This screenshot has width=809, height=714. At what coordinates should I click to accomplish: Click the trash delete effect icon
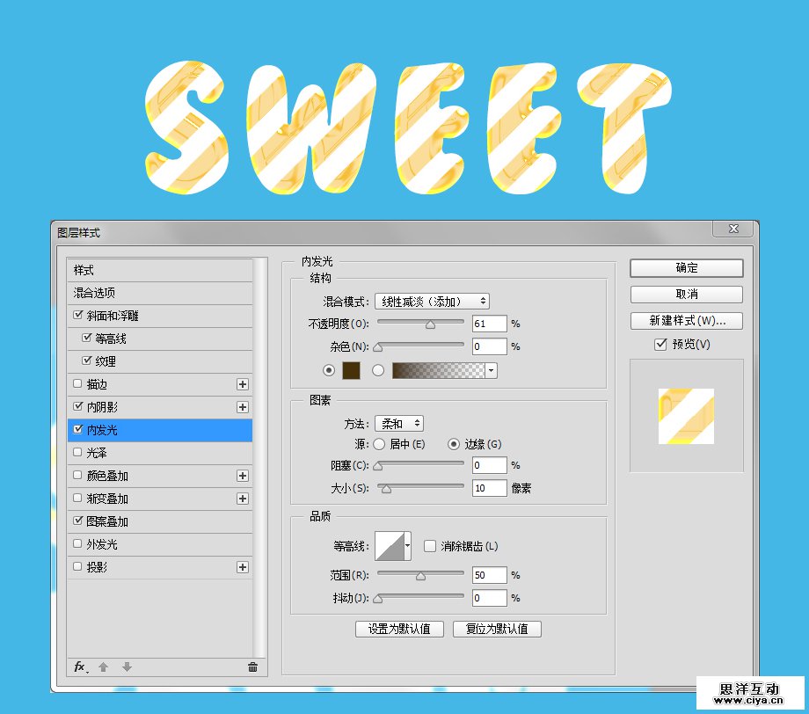(x=253, y=667)
